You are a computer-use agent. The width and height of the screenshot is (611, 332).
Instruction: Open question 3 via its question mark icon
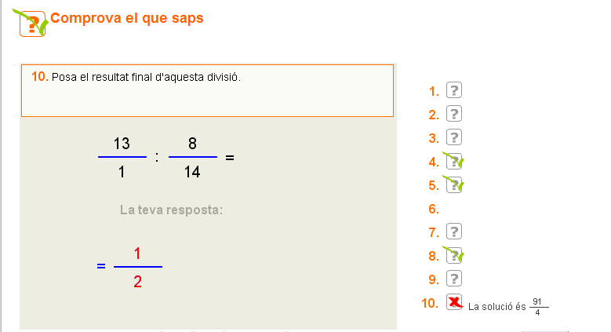pos(453,137)
